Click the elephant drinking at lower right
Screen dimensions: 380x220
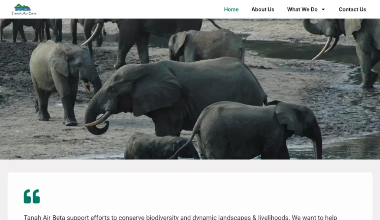(260, 130)
